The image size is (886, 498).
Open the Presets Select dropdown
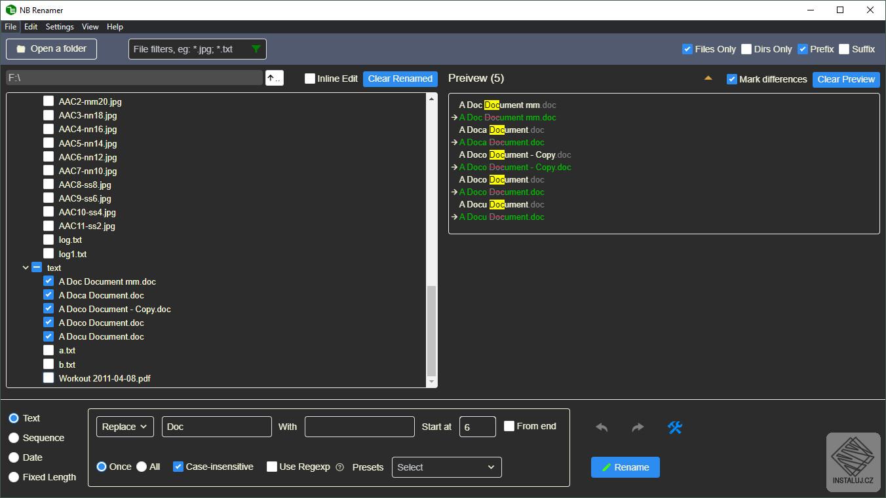pos(446,467)
